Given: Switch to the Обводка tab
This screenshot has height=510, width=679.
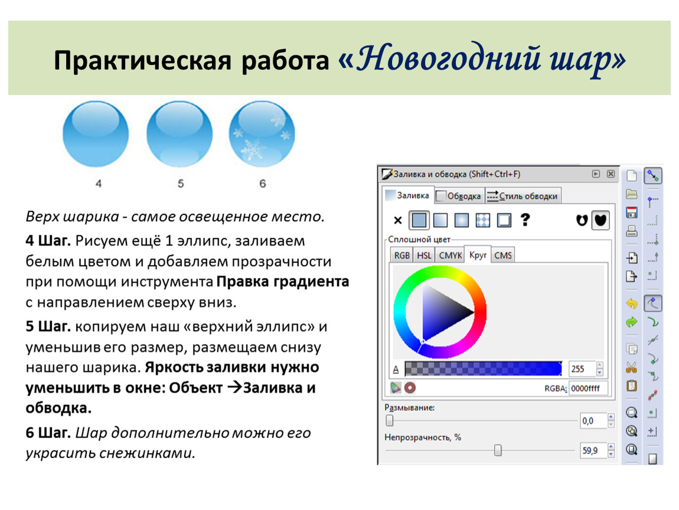Looking at the screenshot, I should click(x=459, y=196).
